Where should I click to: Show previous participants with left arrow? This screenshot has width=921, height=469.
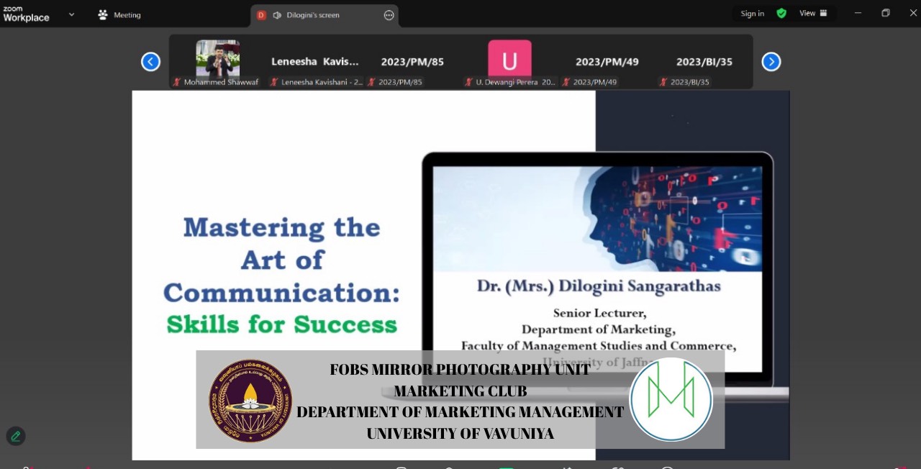pos(150,62)
